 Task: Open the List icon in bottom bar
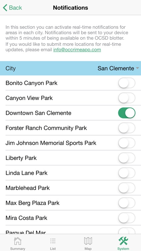[53, 241]
